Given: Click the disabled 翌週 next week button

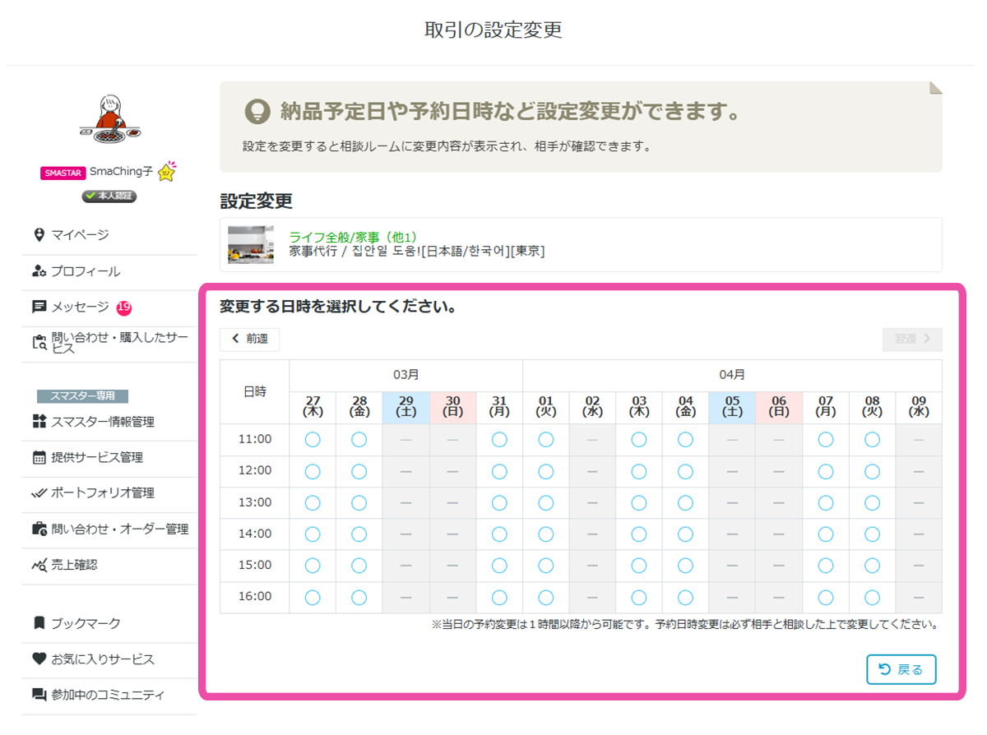Looking at the screenshot, I should coord(911,339).
